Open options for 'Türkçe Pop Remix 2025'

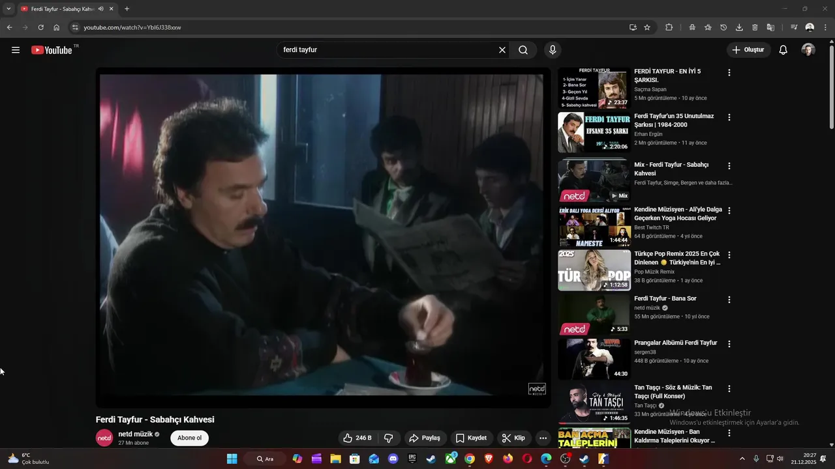729,255
